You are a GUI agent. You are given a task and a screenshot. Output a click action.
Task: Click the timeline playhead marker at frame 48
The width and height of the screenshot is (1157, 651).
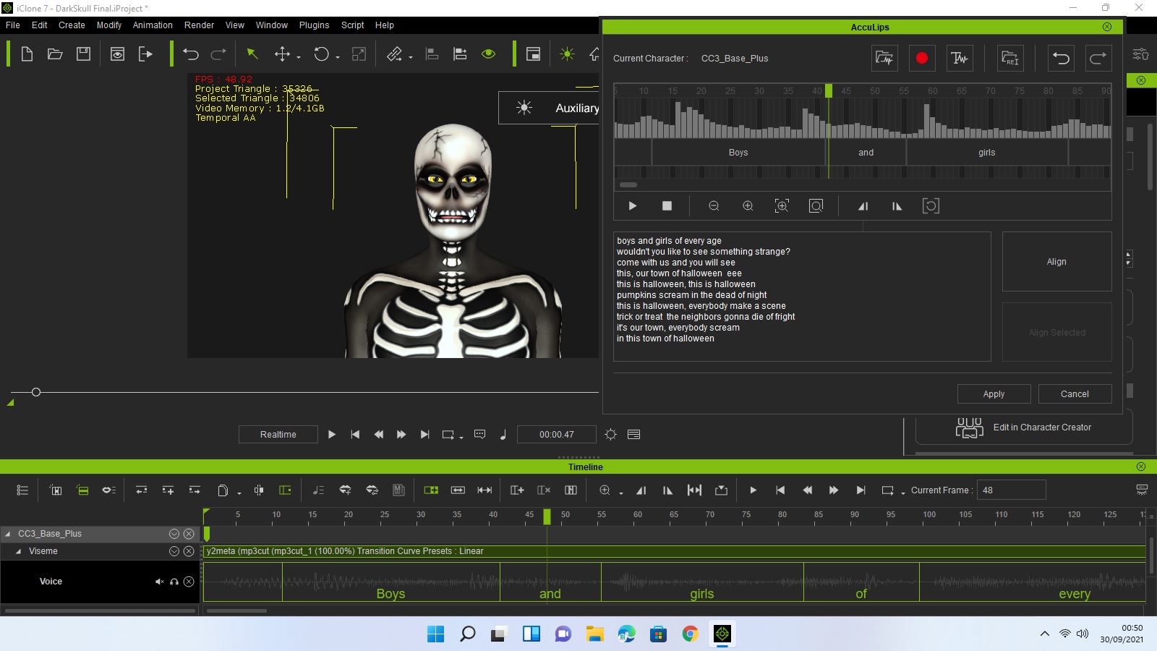(x=547, y=516)
